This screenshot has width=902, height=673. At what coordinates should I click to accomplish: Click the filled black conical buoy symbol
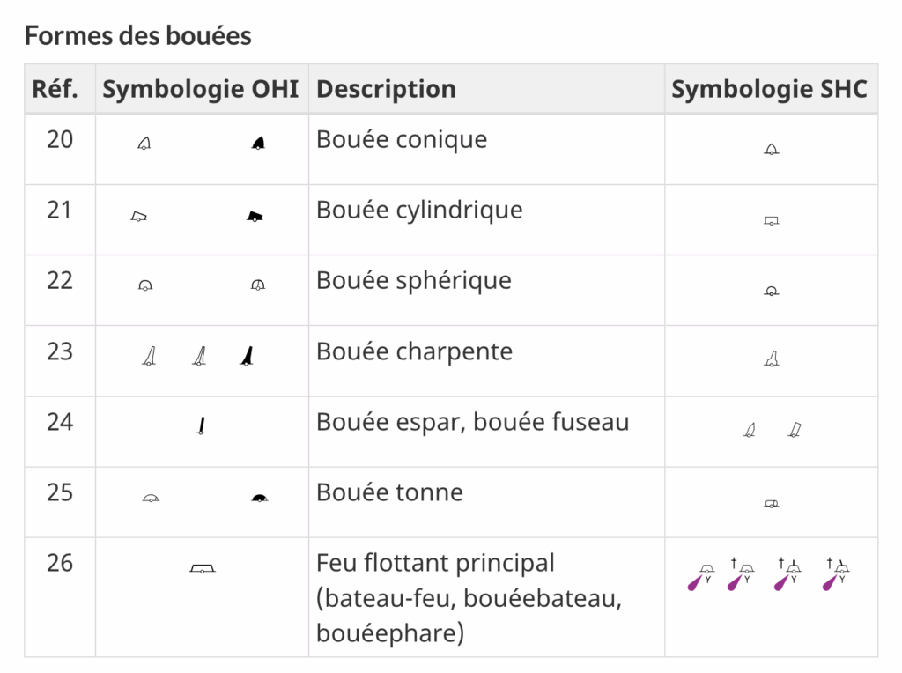257,144
